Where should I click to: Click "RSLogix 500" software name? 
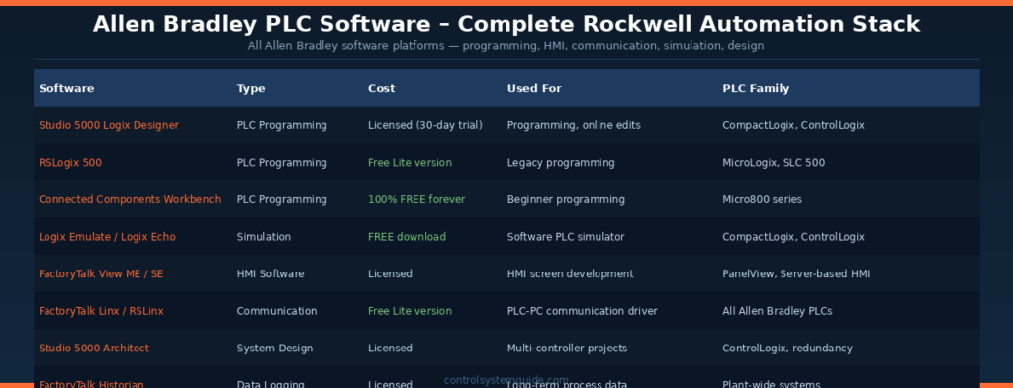pos(70,163)
